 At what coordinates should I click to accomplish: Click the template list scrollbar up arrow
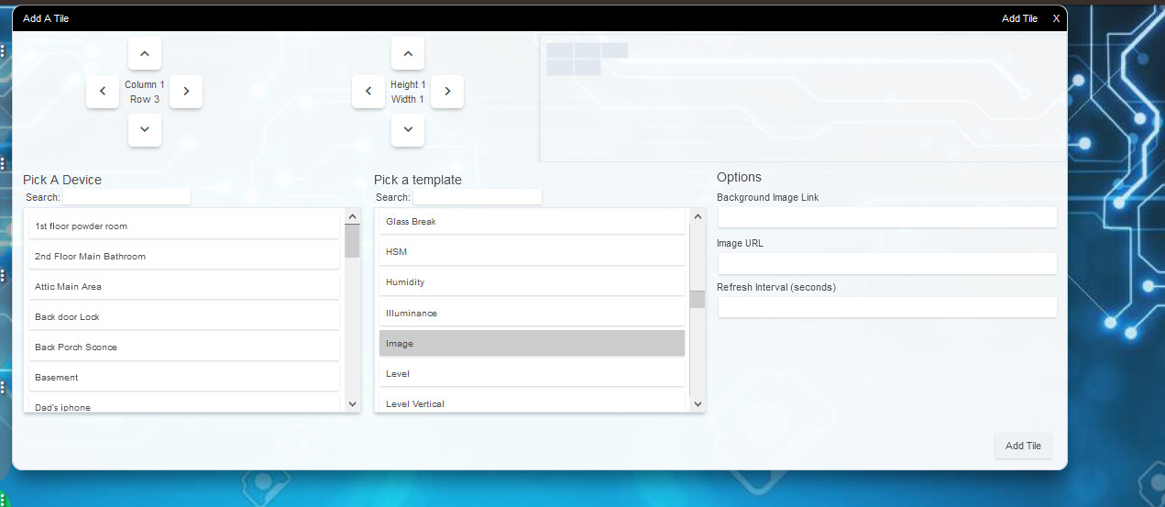(698, 216)
